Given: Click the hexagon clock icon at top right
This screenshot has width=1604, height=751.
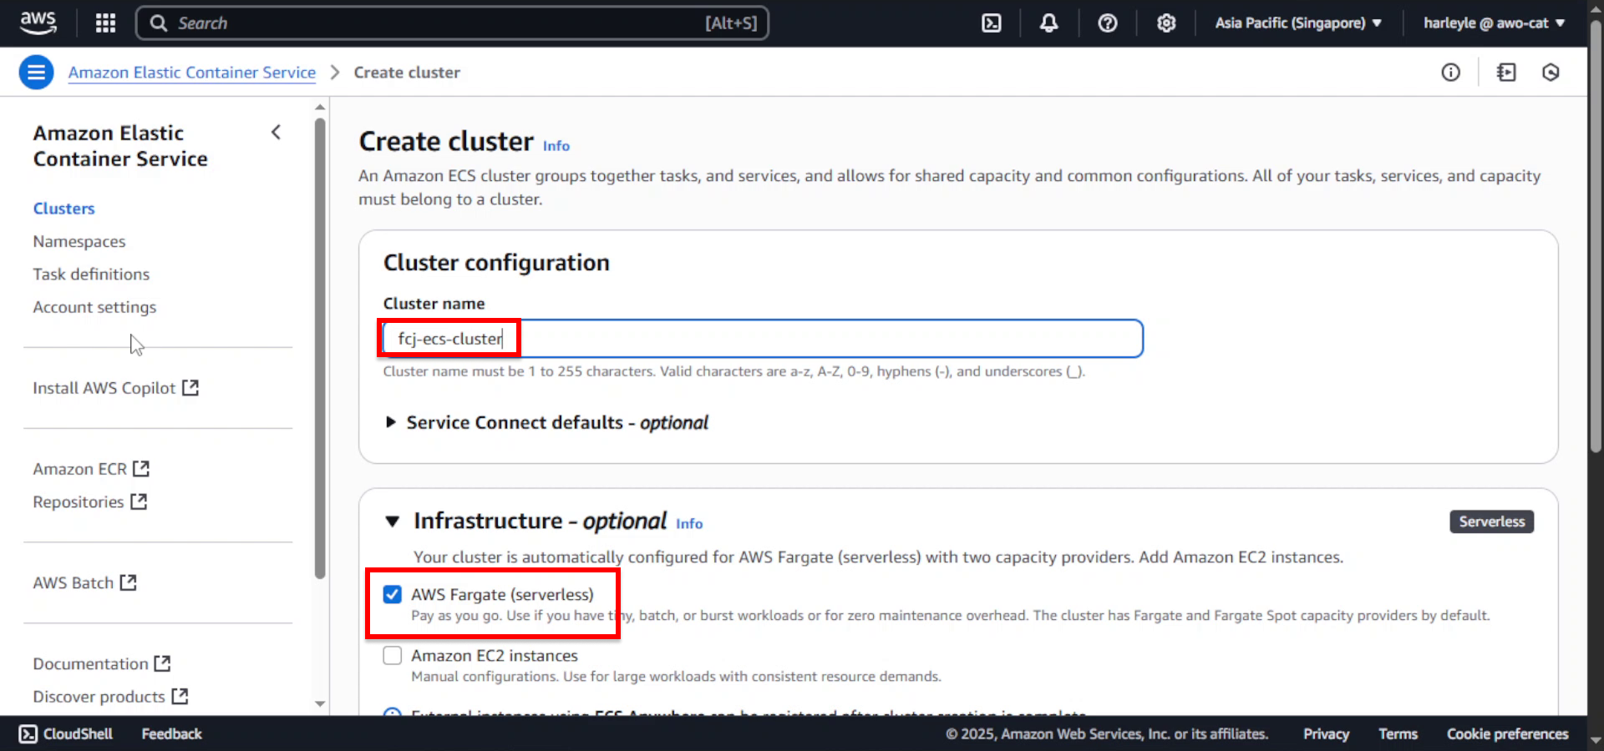Looking at the screenshot, I should (x=1551, y=73).
